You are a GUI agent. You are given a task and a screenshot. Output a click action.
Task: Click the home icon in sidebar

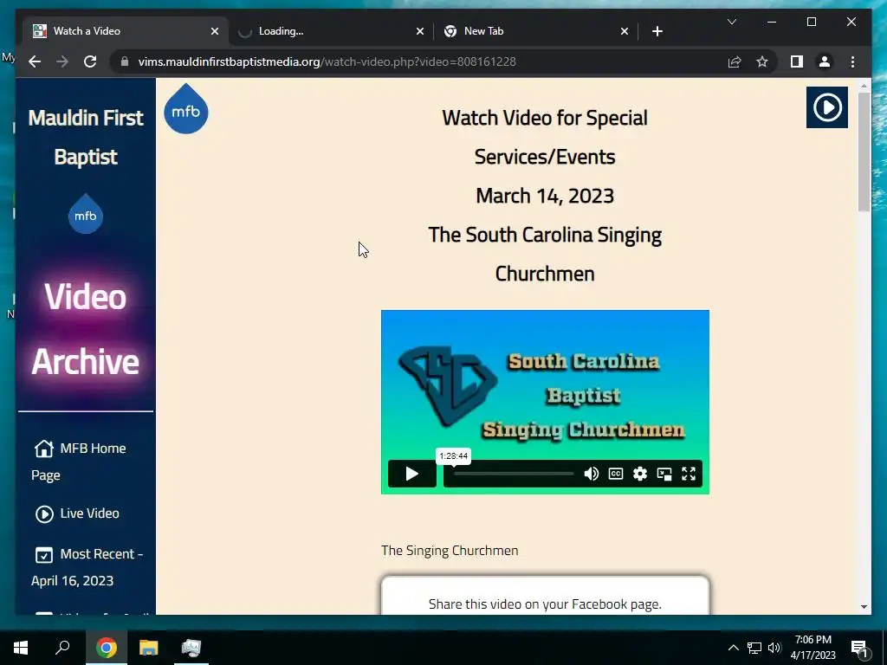(x=43, y=449)
